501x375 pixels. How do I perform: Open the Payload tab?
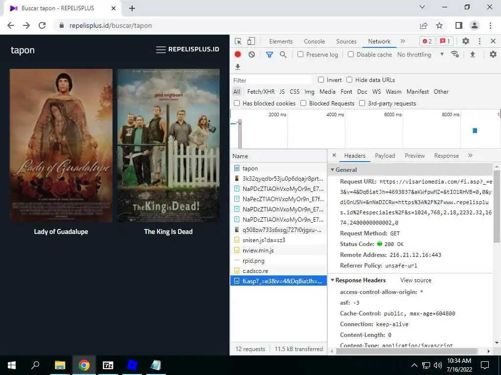click(385, 156)
